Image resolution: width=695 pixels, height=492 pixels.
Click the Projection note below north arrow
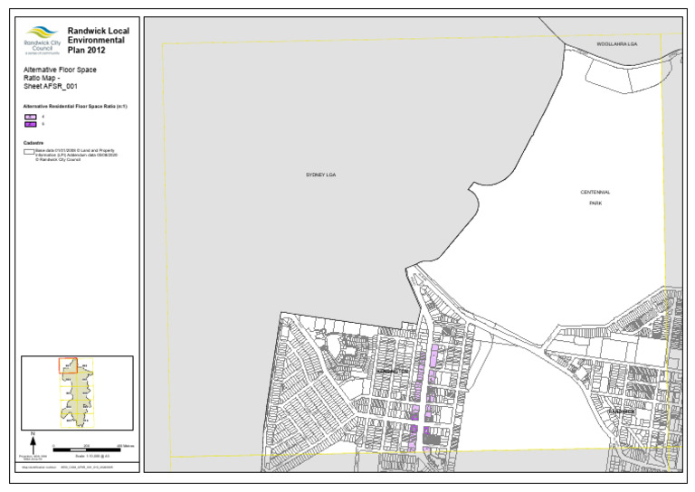33,458
